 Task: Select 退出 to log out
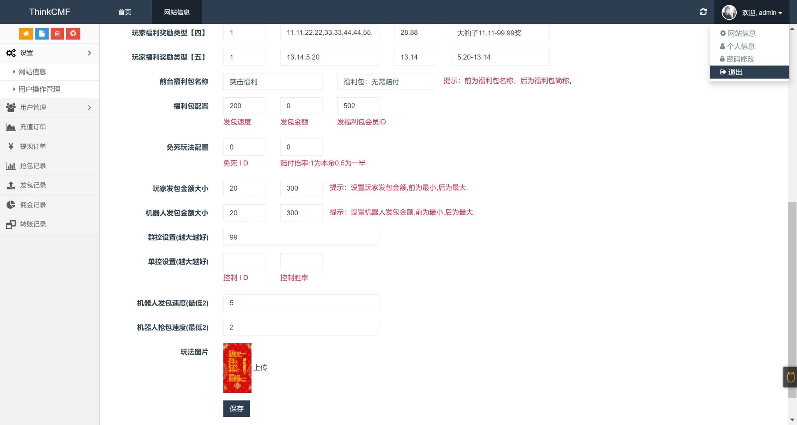[735, 72]
